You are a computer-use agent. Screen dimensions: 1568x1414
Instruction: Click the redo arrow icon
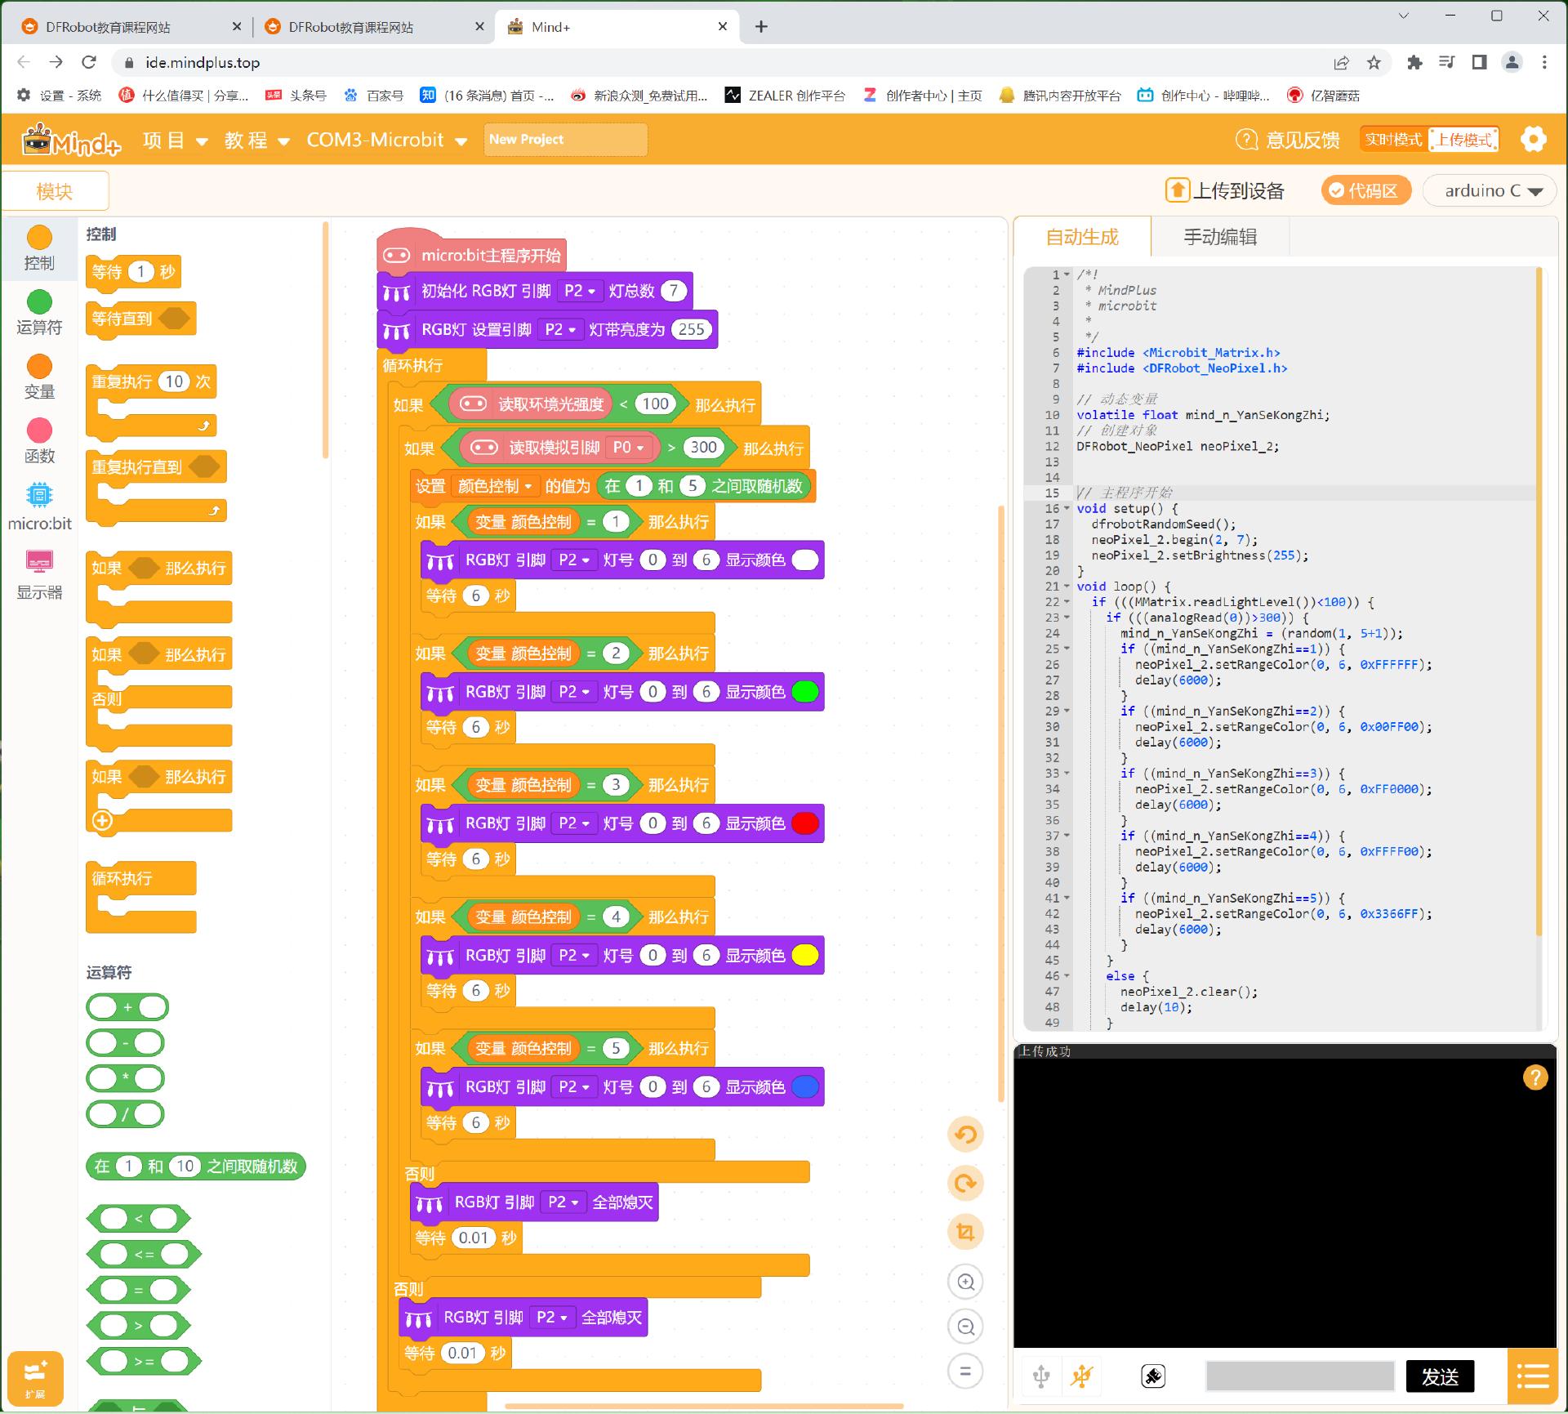965,1184
